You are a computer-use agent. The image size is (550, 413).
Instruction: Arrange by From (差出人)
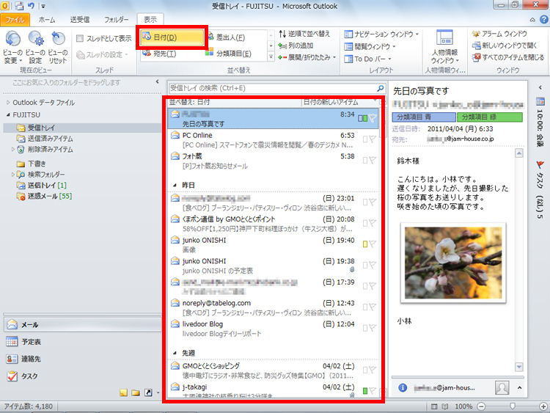[227, 37]
